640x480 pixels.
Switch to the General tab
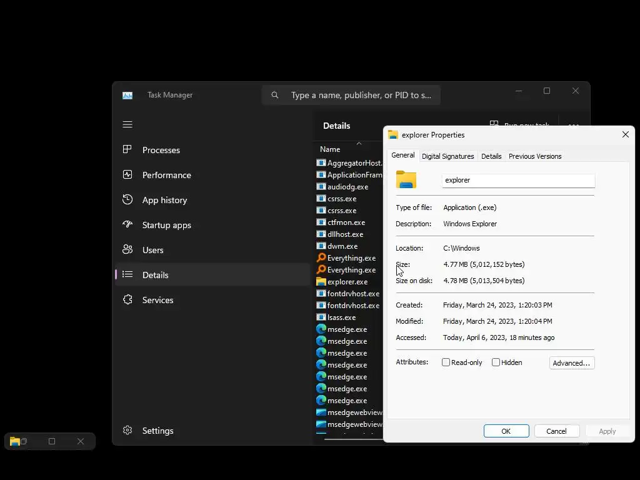click(x=403, y=156)
